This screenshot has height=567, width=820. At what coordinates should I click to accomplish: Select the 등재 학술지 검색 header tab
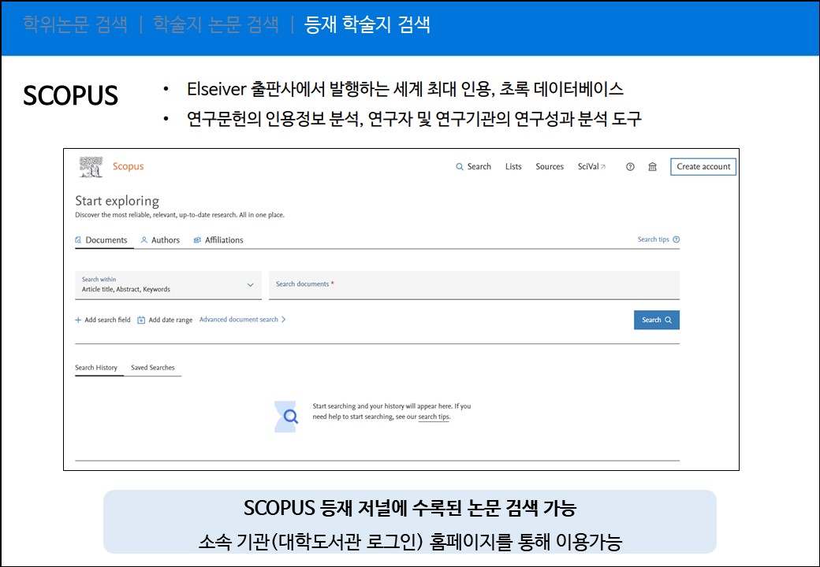coord(367,25)
